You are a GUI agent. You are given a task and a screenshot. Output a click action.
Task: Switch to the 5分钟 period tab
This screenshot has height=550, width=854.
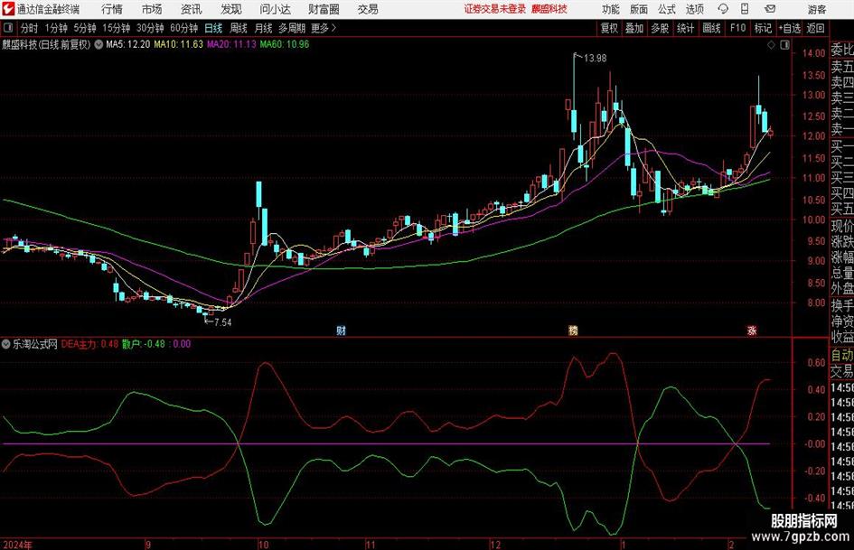point(85,28)
